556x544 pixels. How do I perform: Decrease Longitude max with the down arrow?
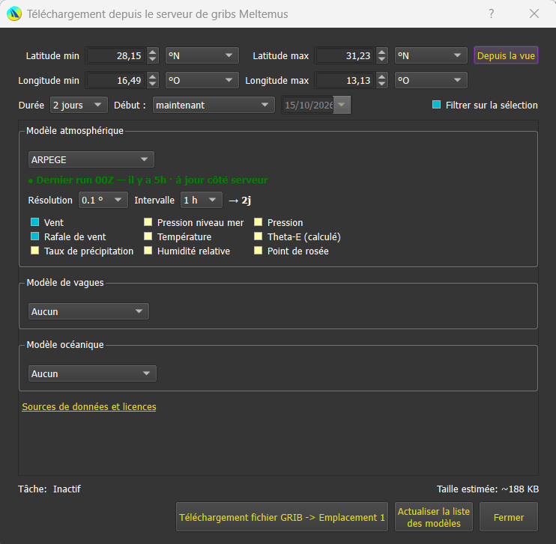click(381, 84)
